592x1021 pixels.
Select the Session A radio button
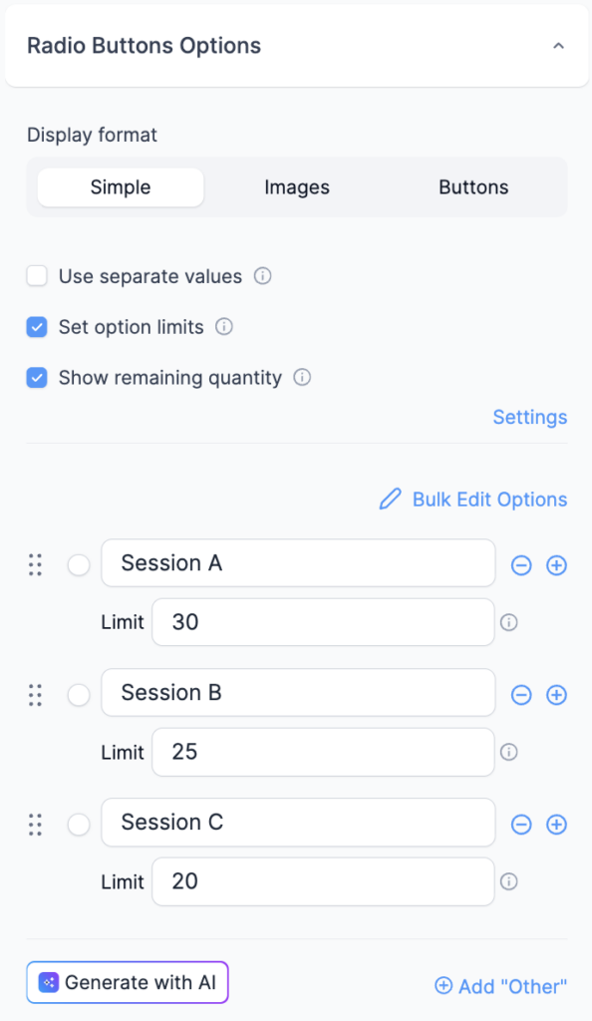pyautogui.click(x=79, y=564)
